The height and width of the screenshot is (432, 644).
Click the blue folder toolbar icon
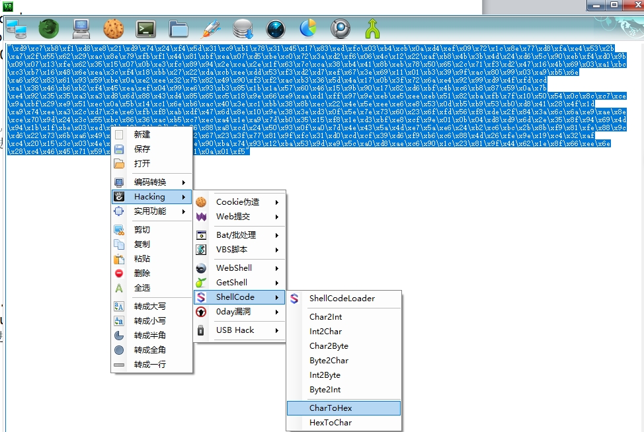(x=179, y=29)
